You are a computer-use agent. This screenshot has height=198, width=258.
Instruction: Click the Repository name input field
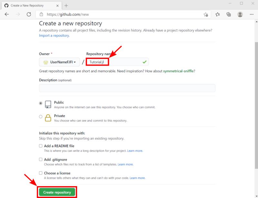pos(117,62)
